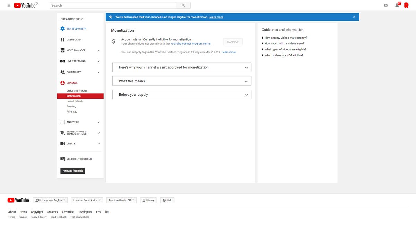This screenshot has height=225, width=416.
Task: Open the footer Copyright link
Action: 37,212
